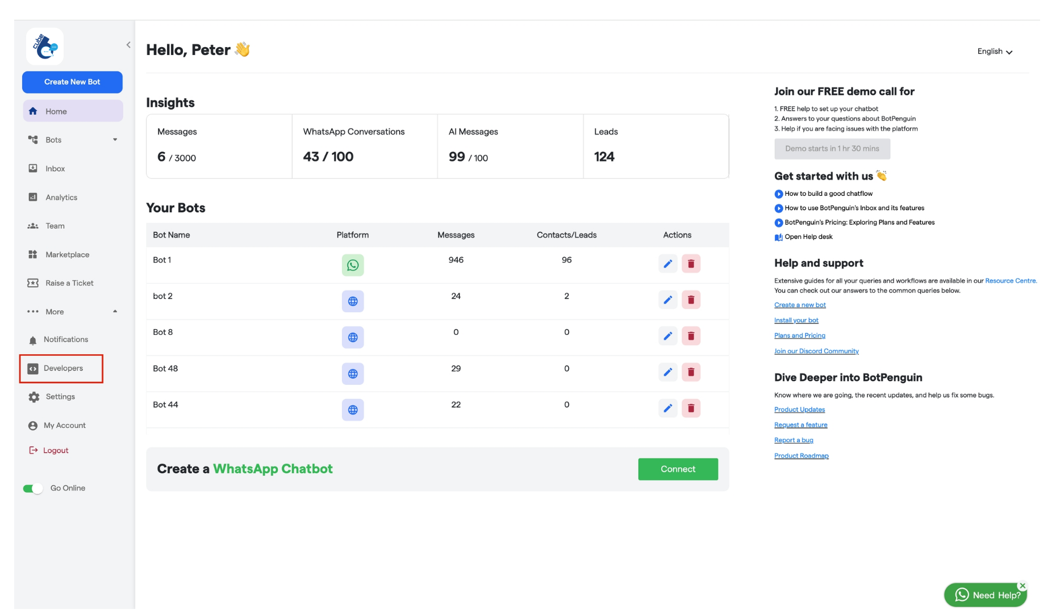Click the Create New Bot button

(72, 82)
